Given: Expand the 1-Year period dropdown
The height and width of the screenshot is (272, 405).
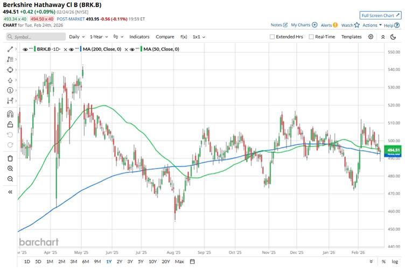Looking at the screenshot, I should click(99, 37).
